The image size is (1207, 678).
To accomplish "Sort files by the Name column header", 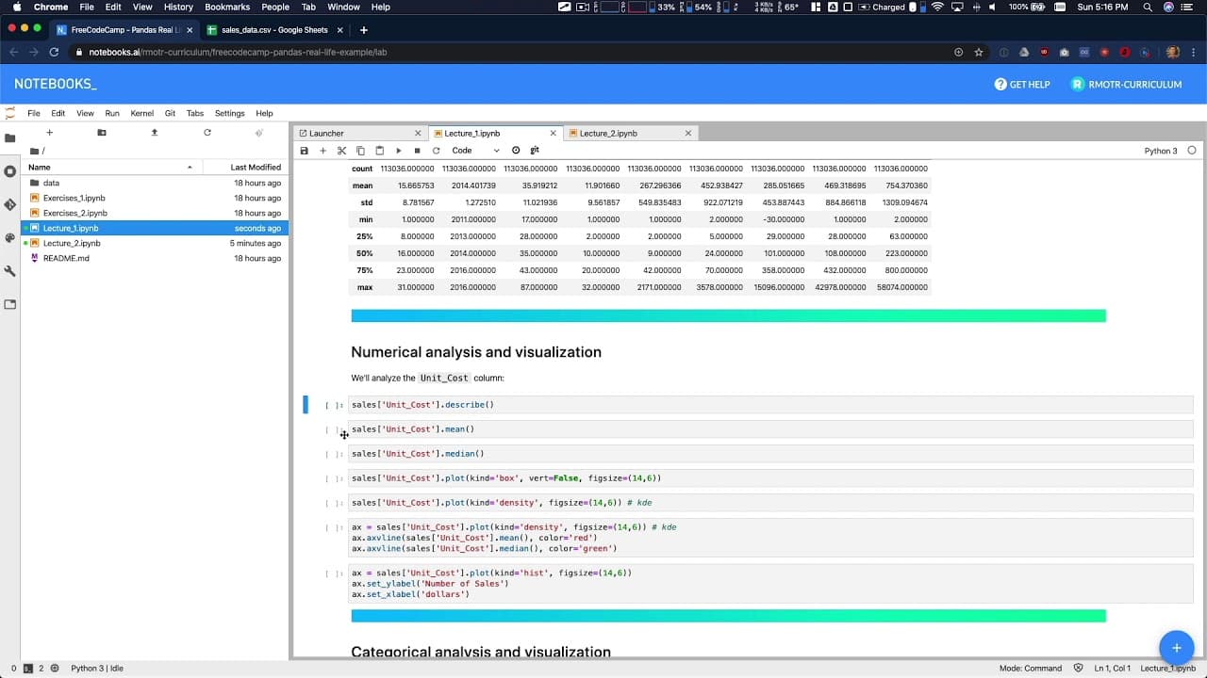I will 40,167.
